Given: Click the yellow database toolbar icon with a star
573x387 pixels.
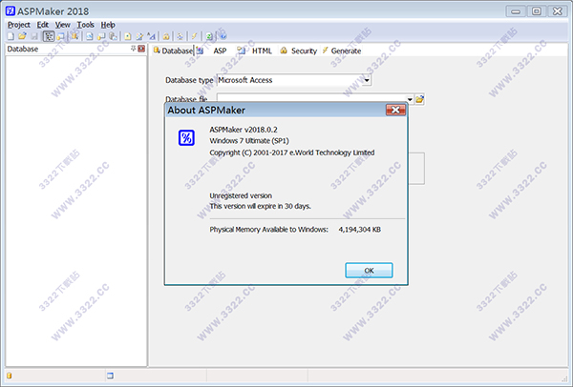Looking at the screenshot, I should [74, 36].
